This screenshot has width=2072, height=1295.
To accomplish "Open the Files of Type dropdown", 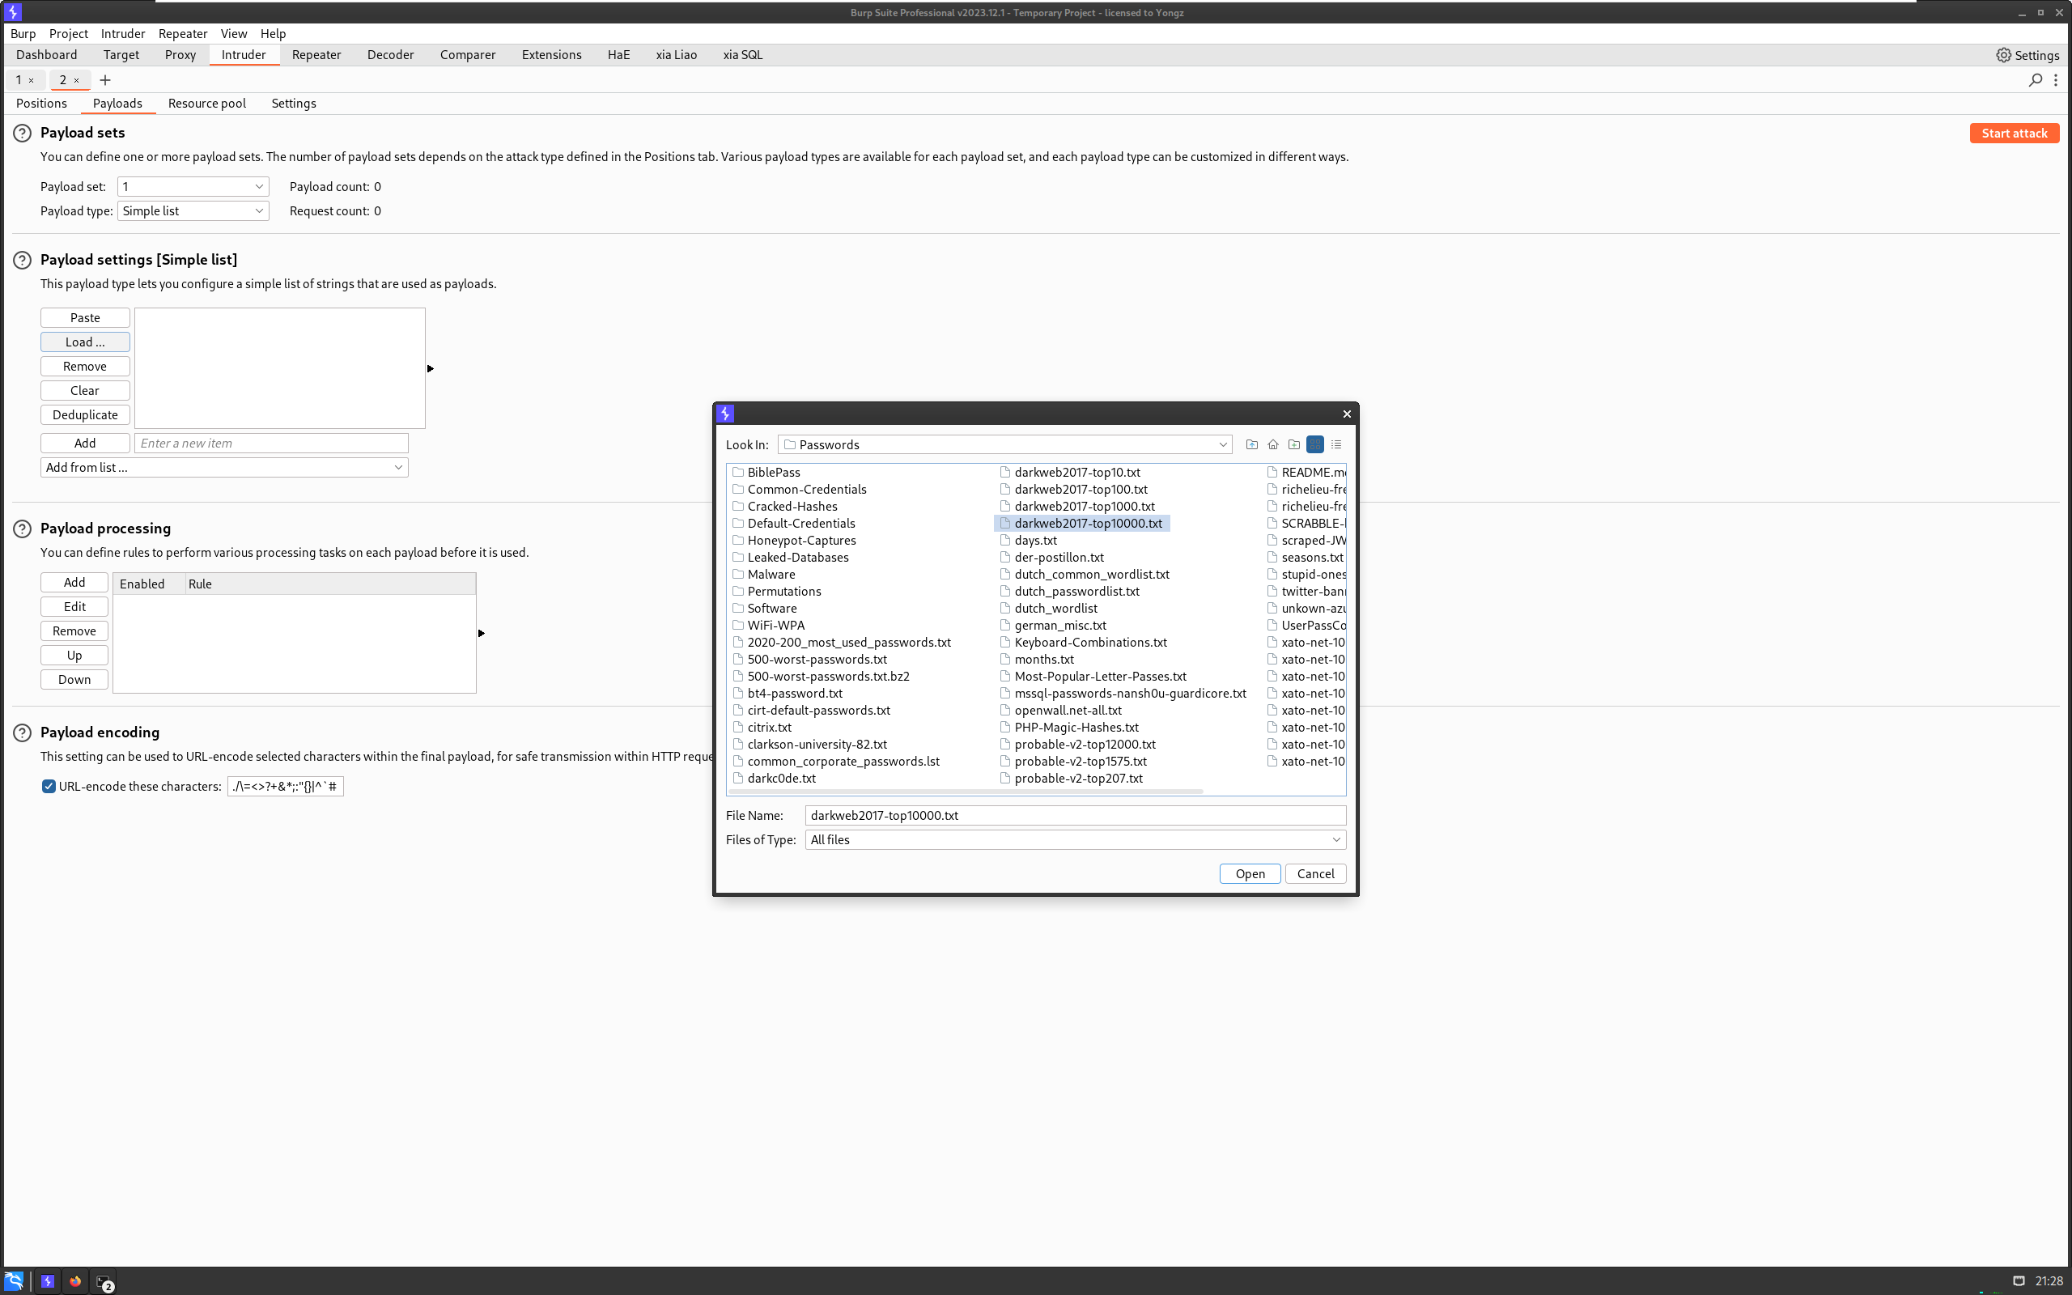I will (x=1076, y=839).
